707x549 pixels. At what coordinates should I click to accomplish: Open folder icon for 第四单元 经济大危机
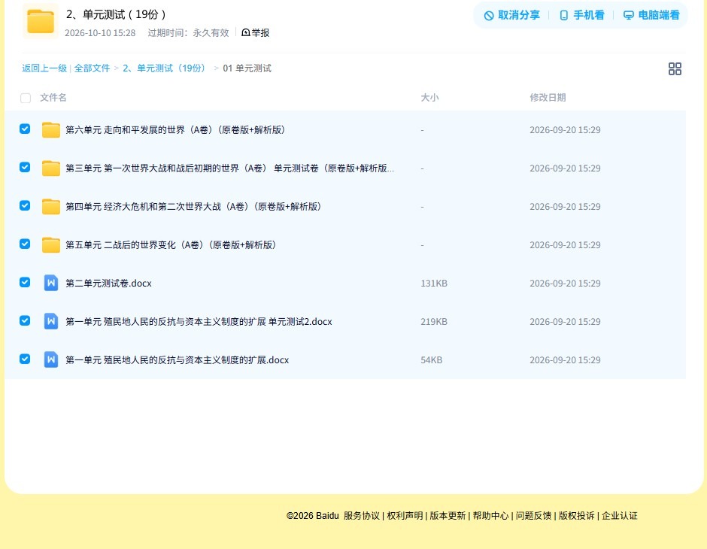coord(51,206)
